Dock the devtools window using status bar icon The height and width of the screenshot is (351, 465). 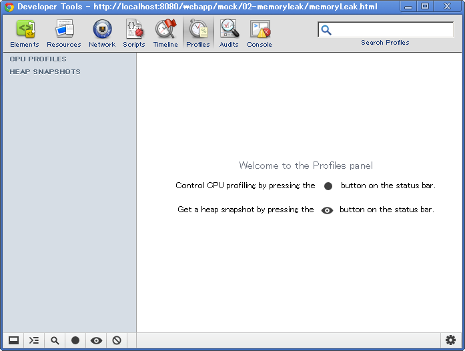point(13,340)
